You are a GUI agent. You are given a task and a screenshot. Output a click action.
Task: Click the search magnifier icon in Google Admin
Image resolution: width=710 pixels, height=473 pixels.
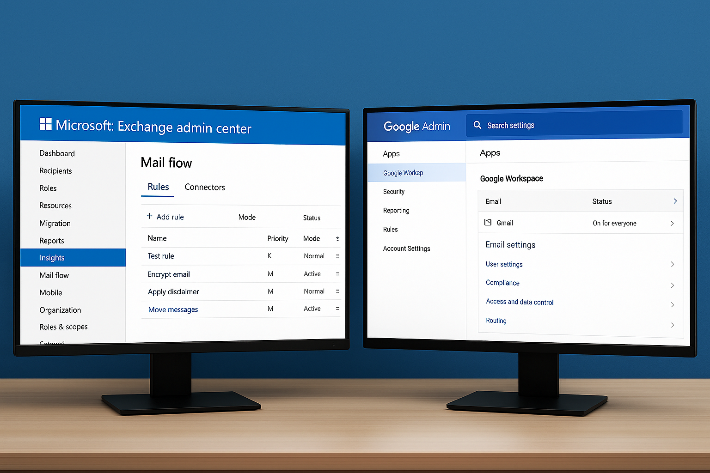477,125
